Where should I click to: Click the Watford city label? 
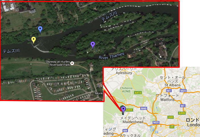coord(167,100)
